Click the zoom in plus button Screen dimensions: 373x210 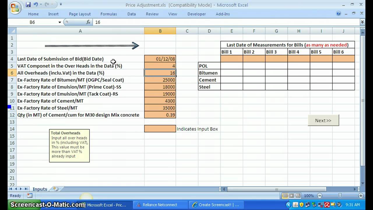point(361,196)
